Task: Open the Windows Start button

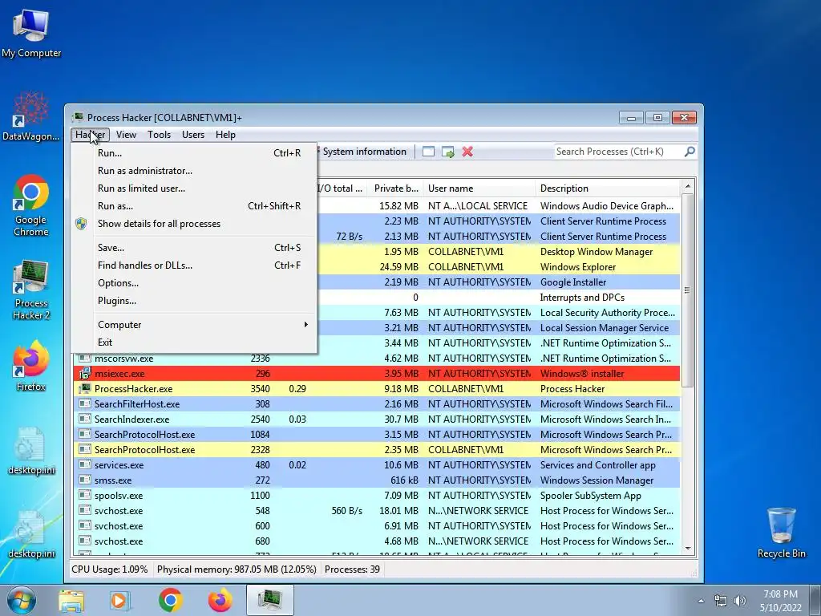Action: point(21,600)
